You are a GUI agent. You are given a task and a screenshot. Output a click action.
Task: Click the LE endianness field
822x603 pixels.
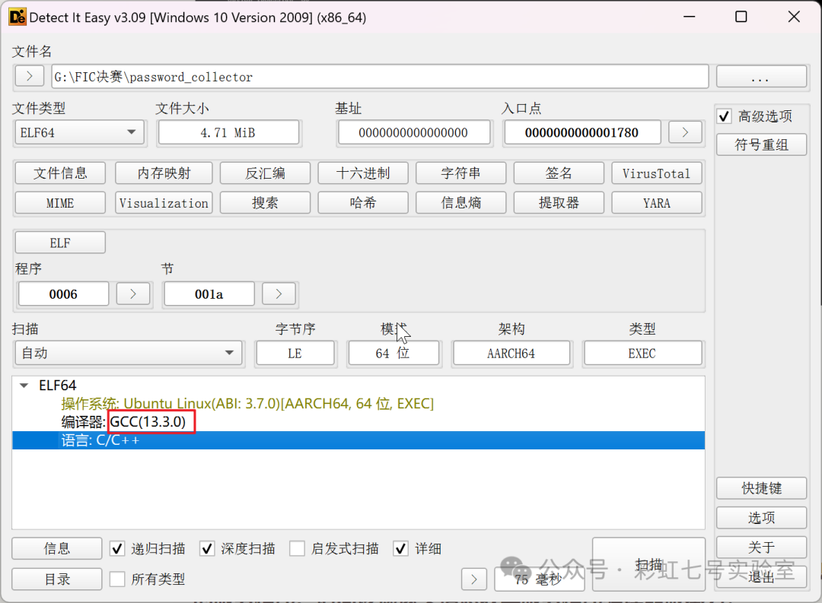point(295,353)
